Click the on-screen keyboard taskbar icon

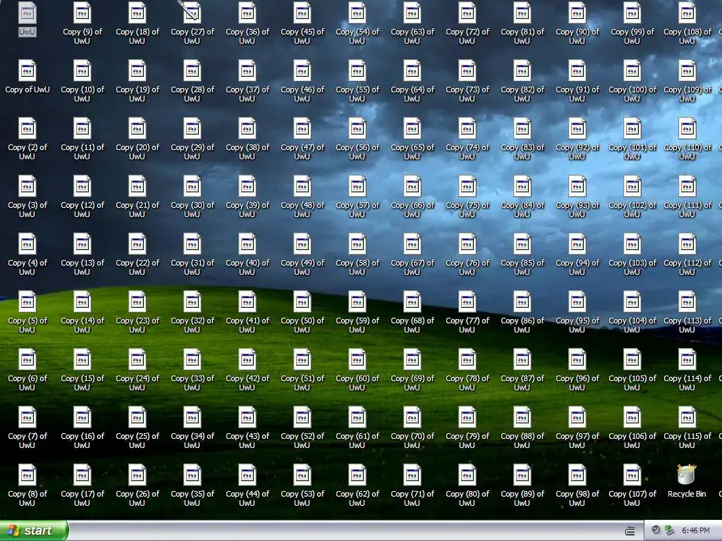[630, 531]
